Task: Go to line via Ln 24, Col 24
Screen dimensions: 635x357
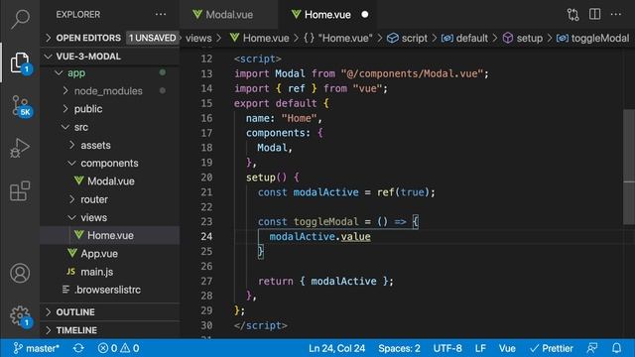Action: (336, 348)
